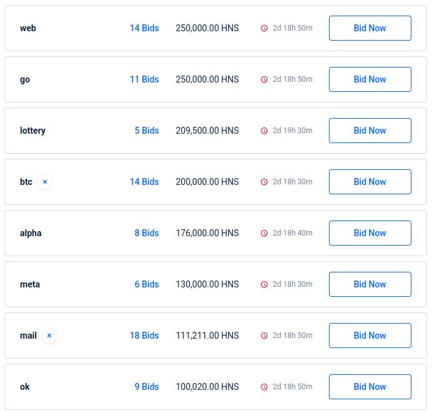Hit Bid Now in the btc row
Screen dimensions: 432x413
coord(370,182)
